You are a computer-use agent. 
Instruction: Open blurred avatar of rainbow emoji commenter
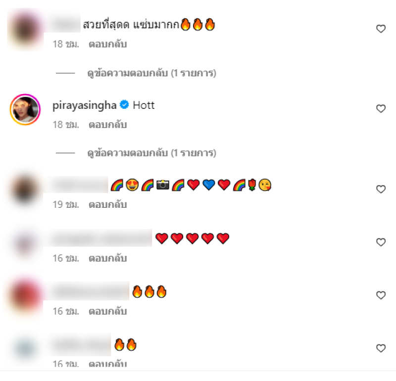coord(25,190)
